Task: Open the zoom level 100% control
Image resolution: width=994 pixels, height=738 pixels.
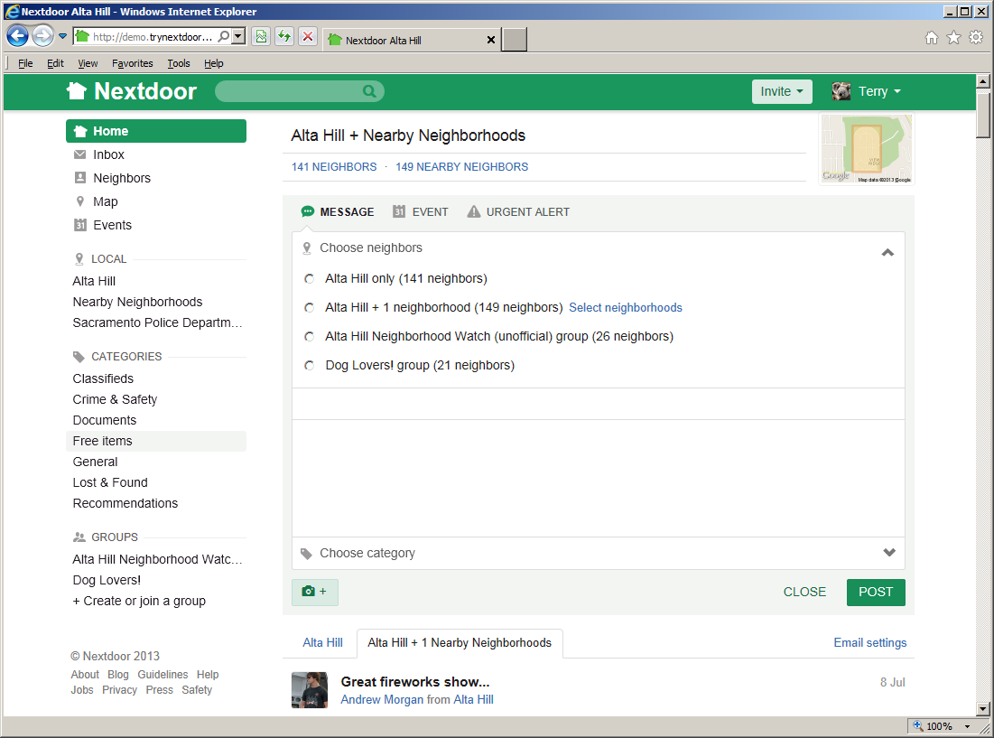Action: [941, 726]
